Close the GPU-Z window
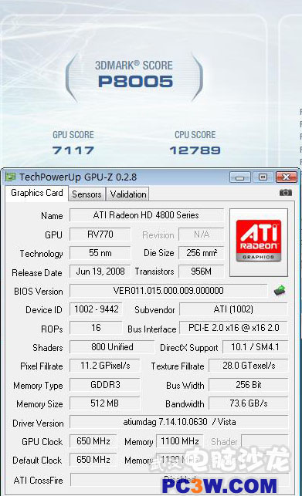302x496 pixels. tap(286, 177)
